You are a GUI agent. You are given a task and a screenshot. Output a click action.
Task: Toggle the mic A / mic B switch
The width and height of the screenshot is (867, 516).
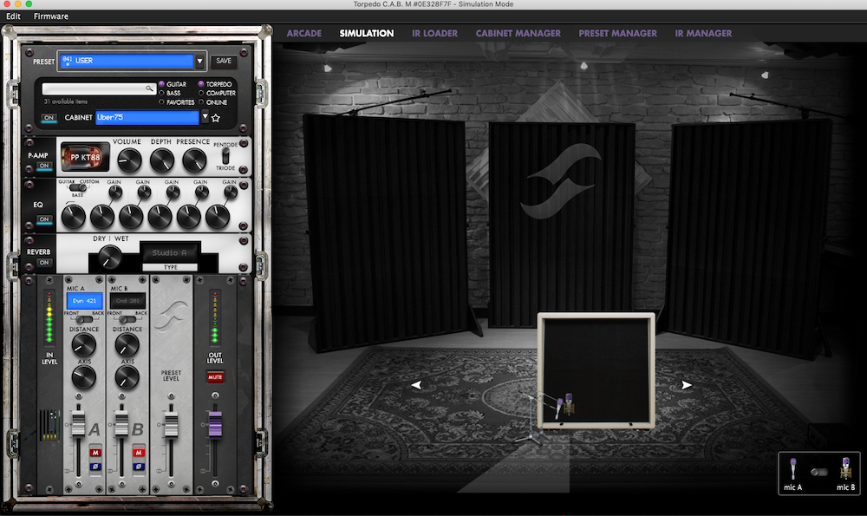819,472
